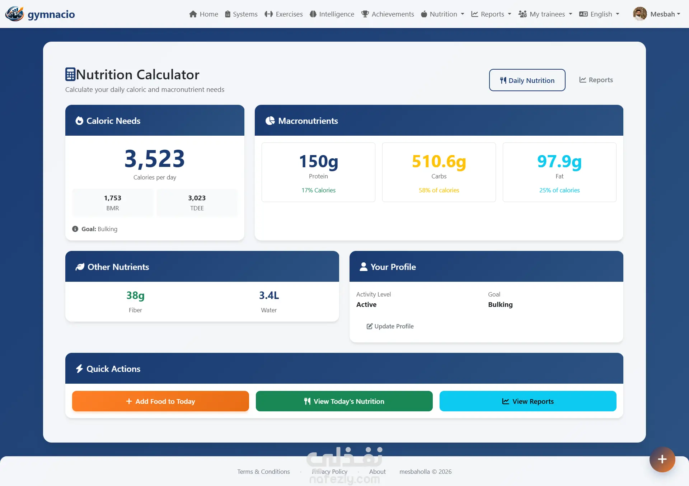Switch to Daily Nutrition view

[x=527, y=80]
